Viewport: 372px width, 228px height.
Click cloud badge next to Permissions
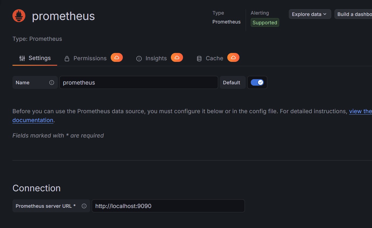[x=117, y=58]
